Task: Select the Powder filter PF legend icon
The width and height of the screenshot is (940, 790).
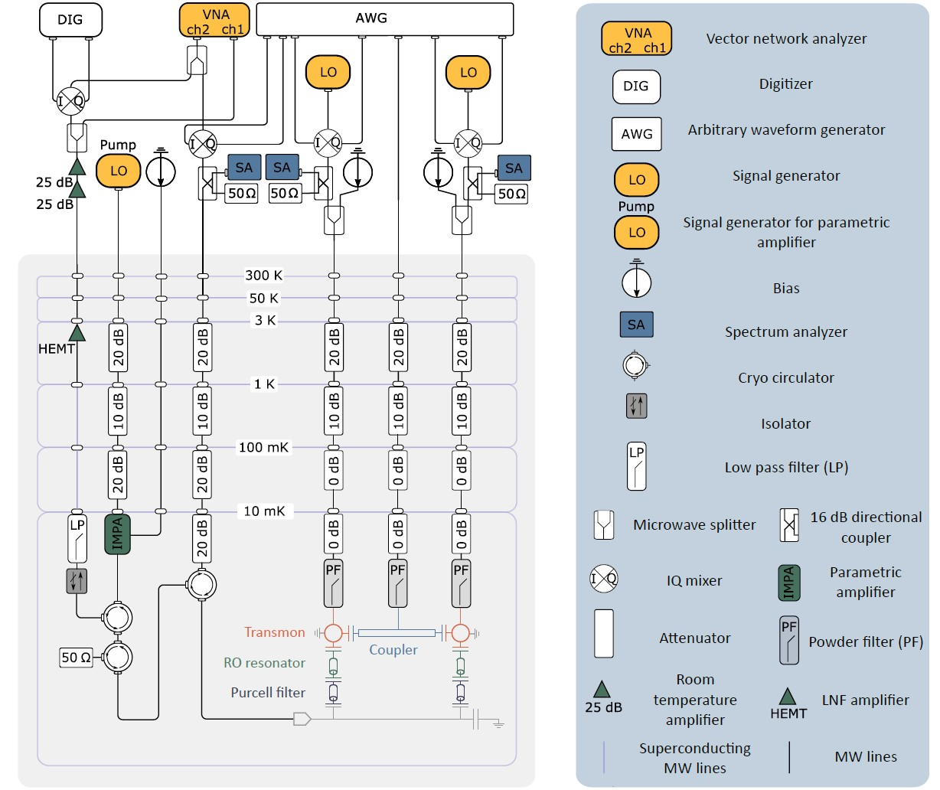Action: pos(789,641)
